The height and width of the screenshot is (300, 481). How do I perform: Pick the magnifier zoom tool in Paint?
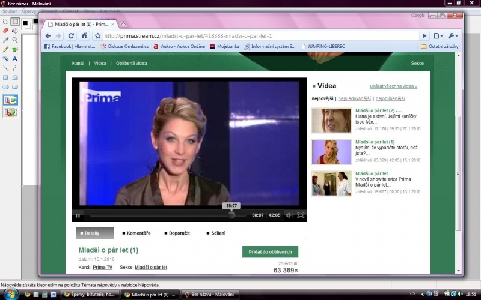15,40
